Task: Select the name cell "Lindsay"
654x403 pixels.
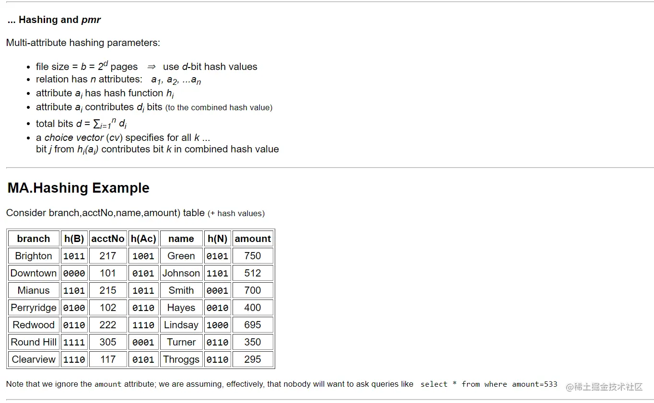Action: click(x=181, y=325)
